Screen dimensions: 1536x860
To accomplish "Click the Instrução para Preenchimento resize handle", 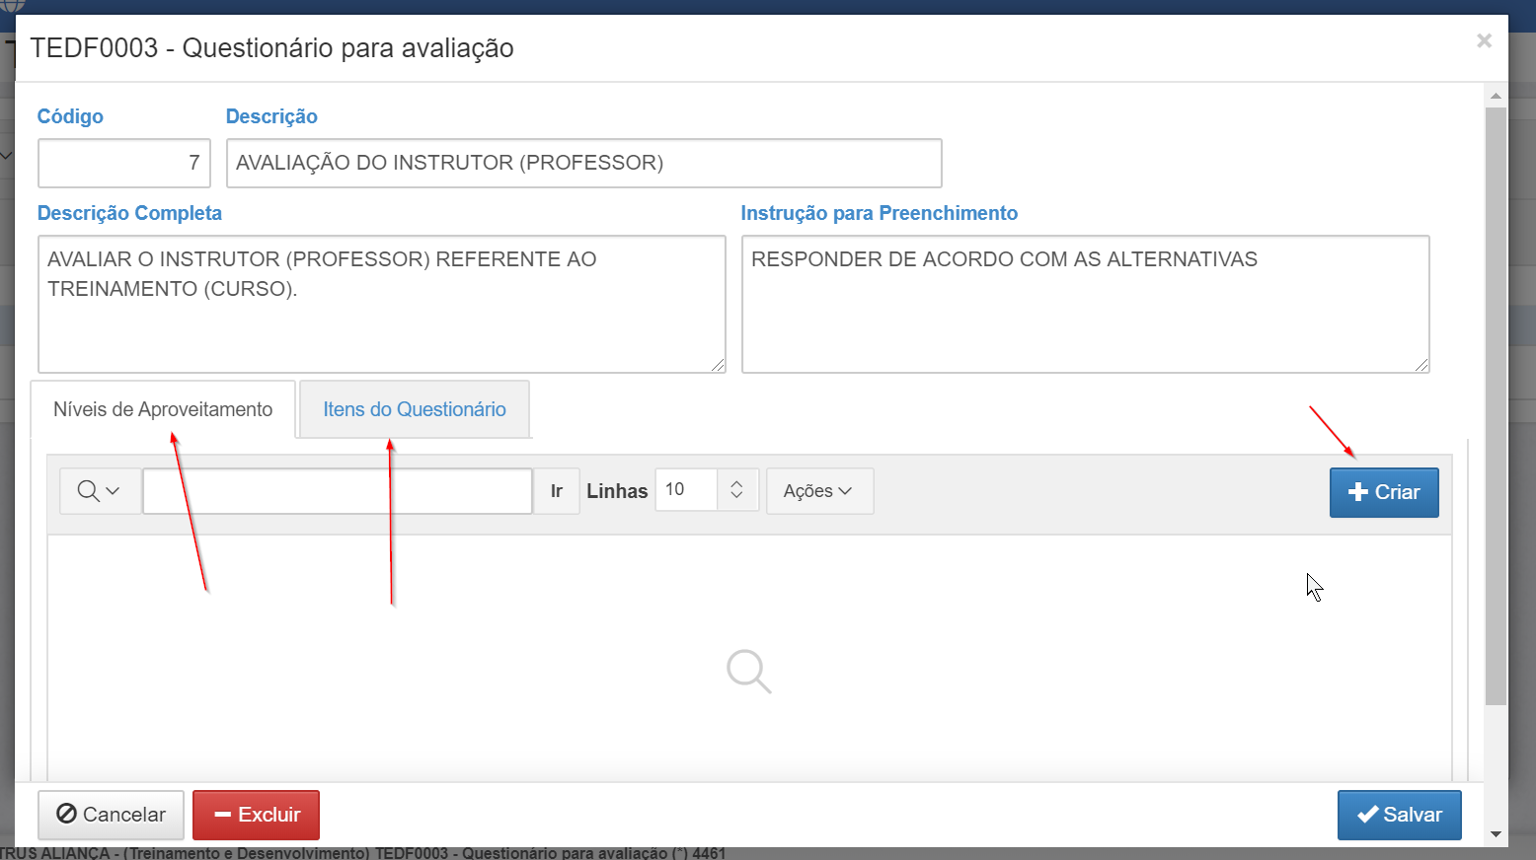I will pos(1421,365).
